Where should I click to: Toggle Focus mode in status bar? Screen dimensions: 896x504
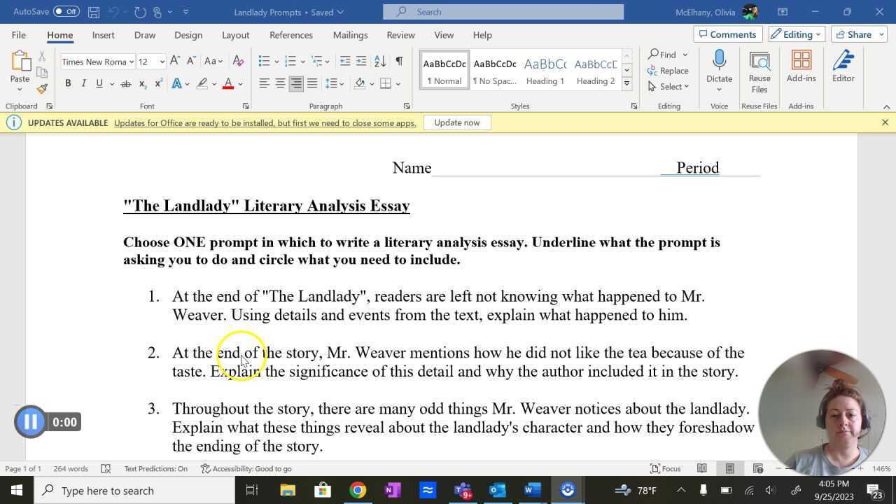pyautogui.click(x=666, y=468)
